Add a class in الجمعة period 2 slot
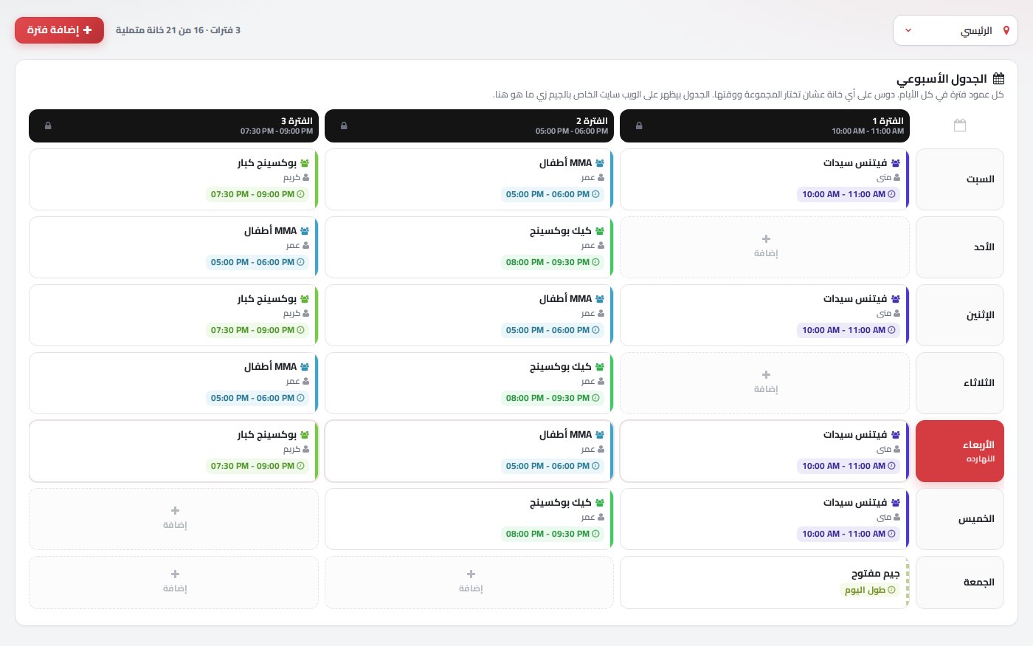1033x646 pixels. point(469,583)
